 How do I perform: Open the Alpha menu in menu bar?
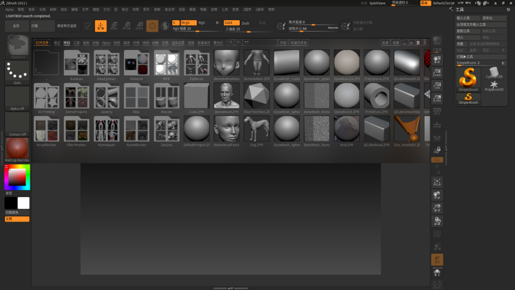(9, 10)
